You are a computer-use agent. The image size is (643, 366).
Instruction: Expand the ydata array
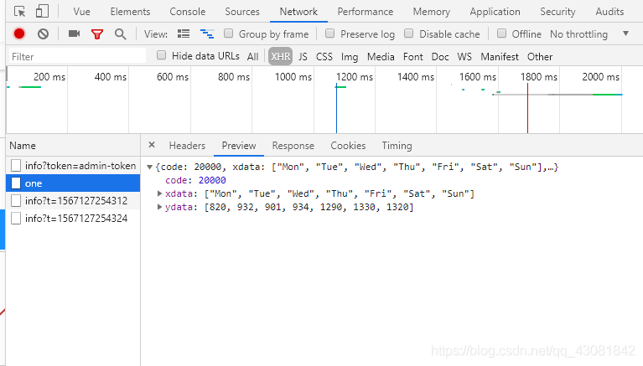coord(159,207)
